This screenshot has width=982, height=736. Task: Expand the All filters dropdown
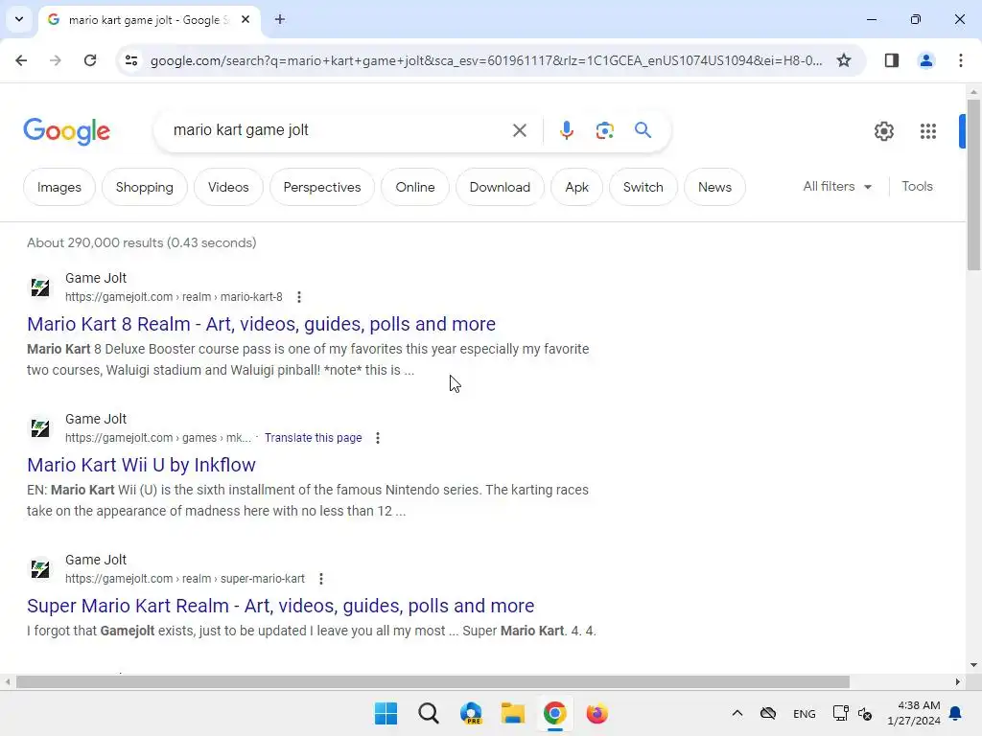(x=837, y=187)
